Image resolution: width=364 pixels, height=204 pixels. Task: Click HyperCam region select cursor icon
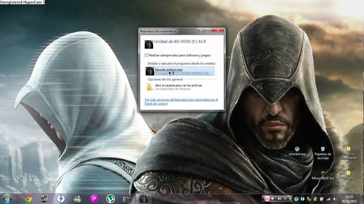pyautogui.click(x=285, y=199)
